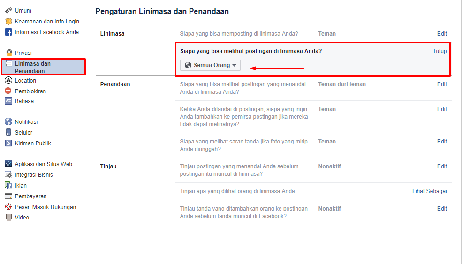Image resolution: width=470 pixels, height=264 pixels.
Task: Click the Video filmstrip icon
Action: [x=8, y=218]
